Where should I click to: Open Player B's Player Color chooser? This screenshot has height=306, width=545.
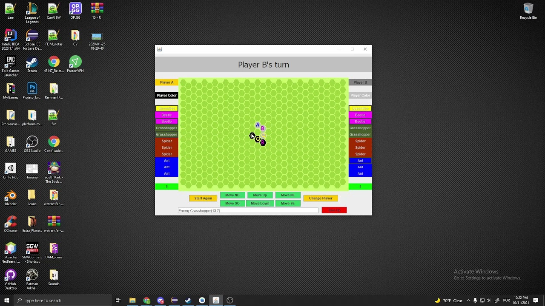point(360,95)
